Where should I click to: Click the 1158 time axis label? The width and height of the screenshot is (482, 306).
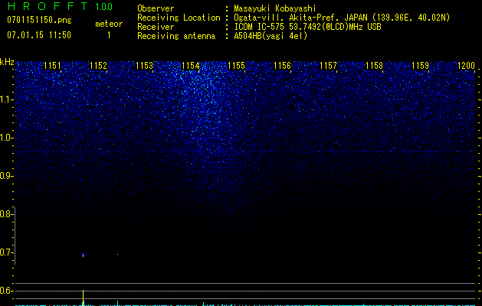(375, 65)
